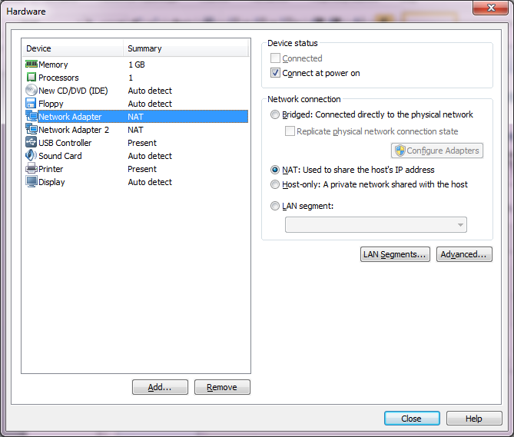Select the NAT network option
Image resolution: width=514 pixels, height=437 pixels.
tap(275, 170)
